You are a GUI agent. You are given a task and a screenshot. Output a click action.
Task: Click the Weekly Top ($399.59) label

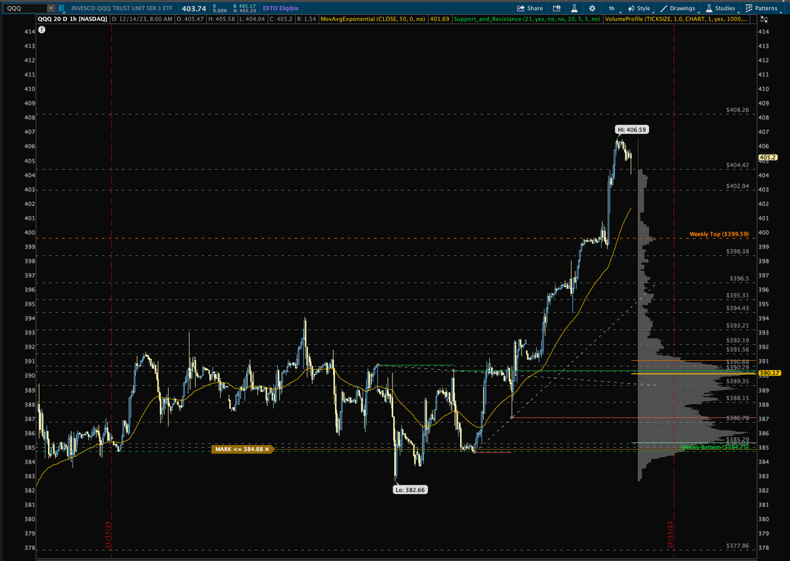(719, 234)
